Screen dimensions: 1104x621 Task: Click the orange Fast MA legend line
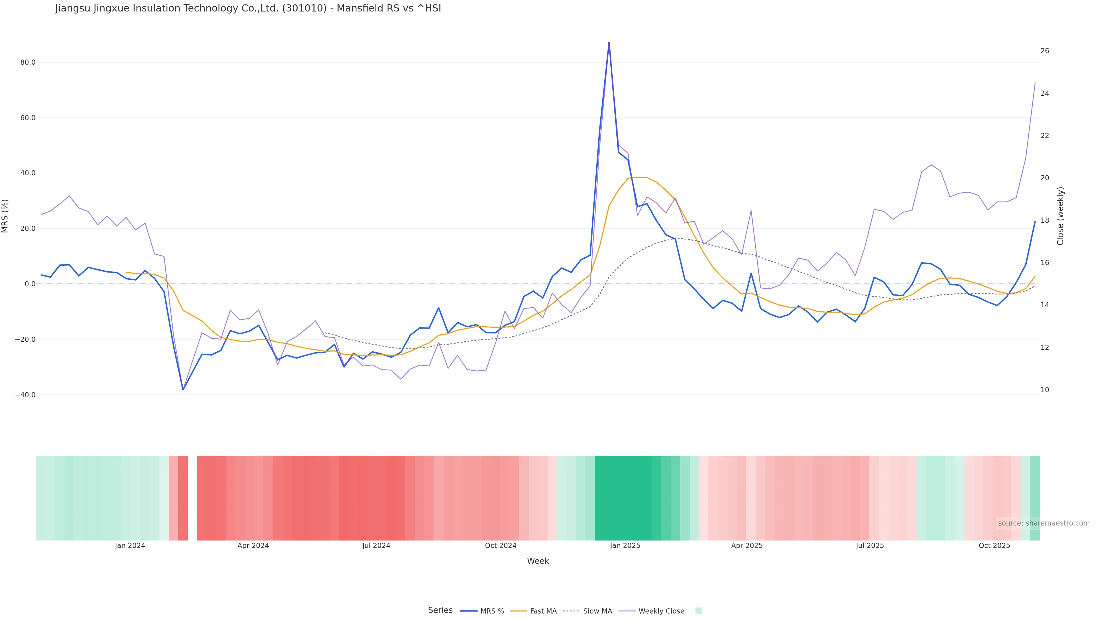[x=519, y=611]
